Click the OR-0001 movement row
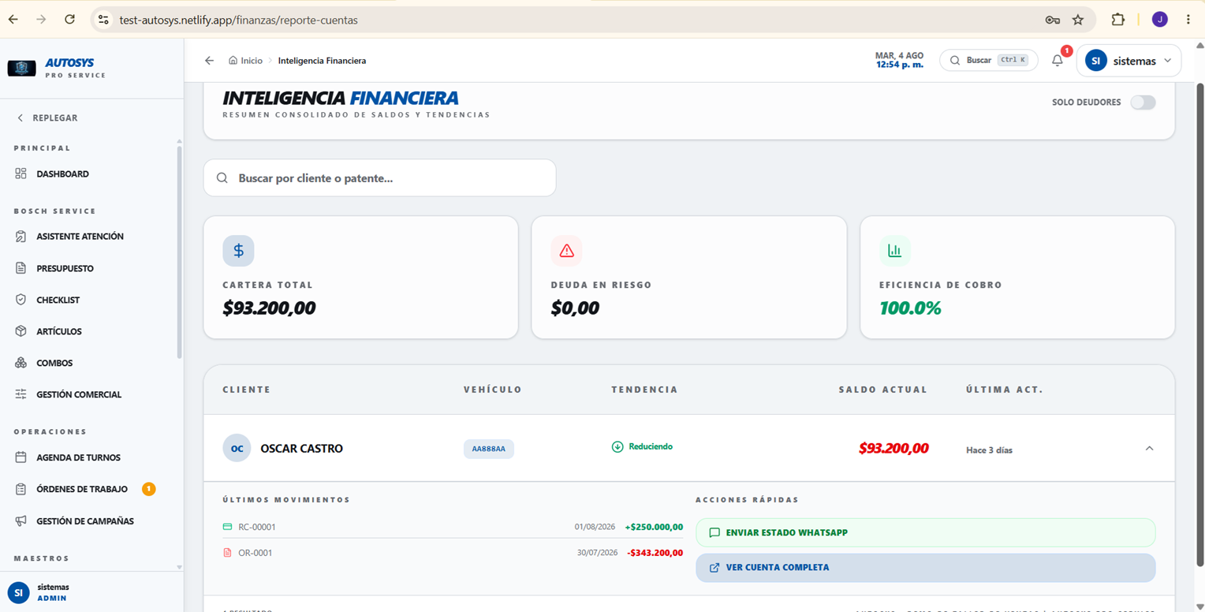This screenshot has width=1205, height=612. (x=453, y=553)
